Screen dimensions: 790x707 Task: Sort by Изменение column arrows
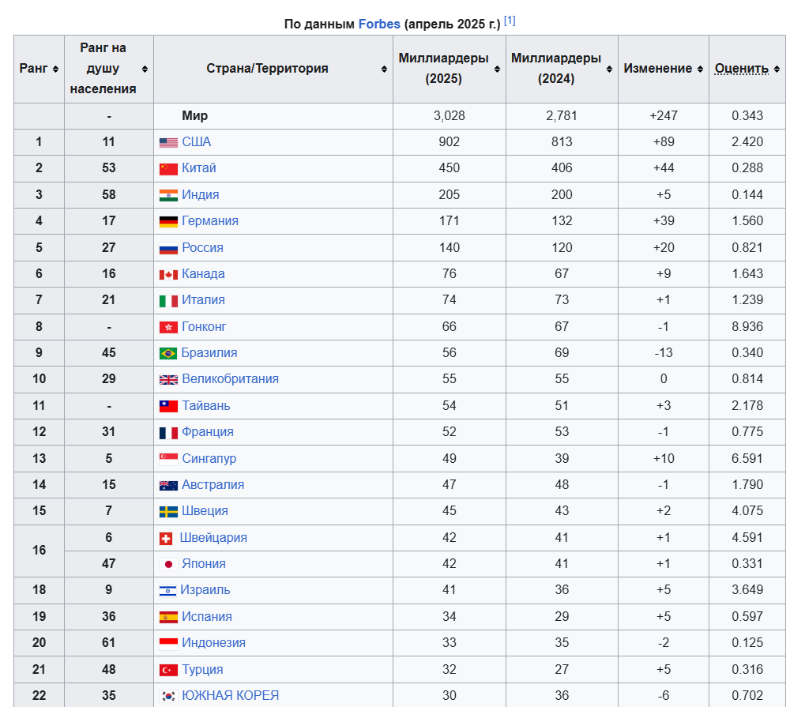(700, 69)
